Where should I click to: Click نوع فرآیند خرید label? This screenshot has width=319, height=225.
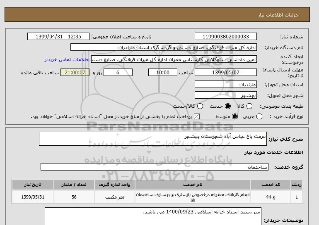click(286, 116)
